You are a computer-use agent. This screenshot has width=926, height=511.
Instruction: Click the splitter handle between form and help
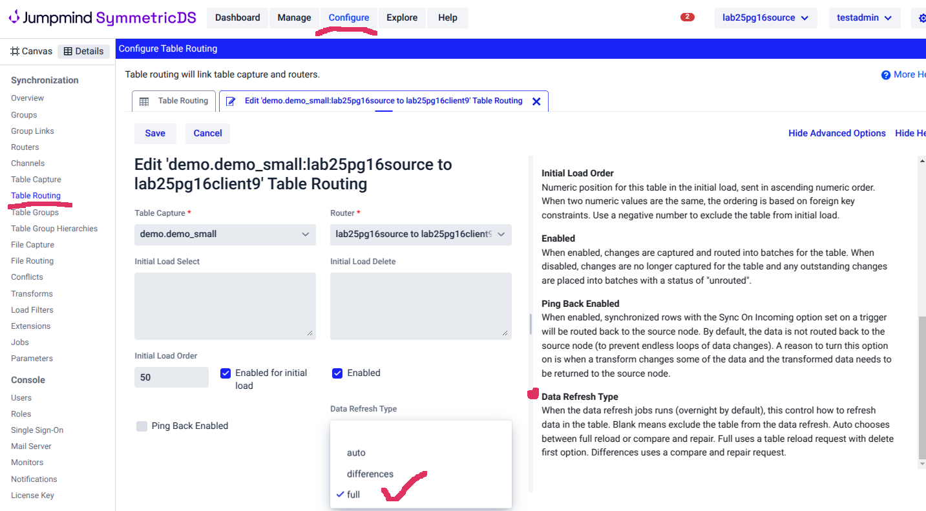(x=531, y=324)
